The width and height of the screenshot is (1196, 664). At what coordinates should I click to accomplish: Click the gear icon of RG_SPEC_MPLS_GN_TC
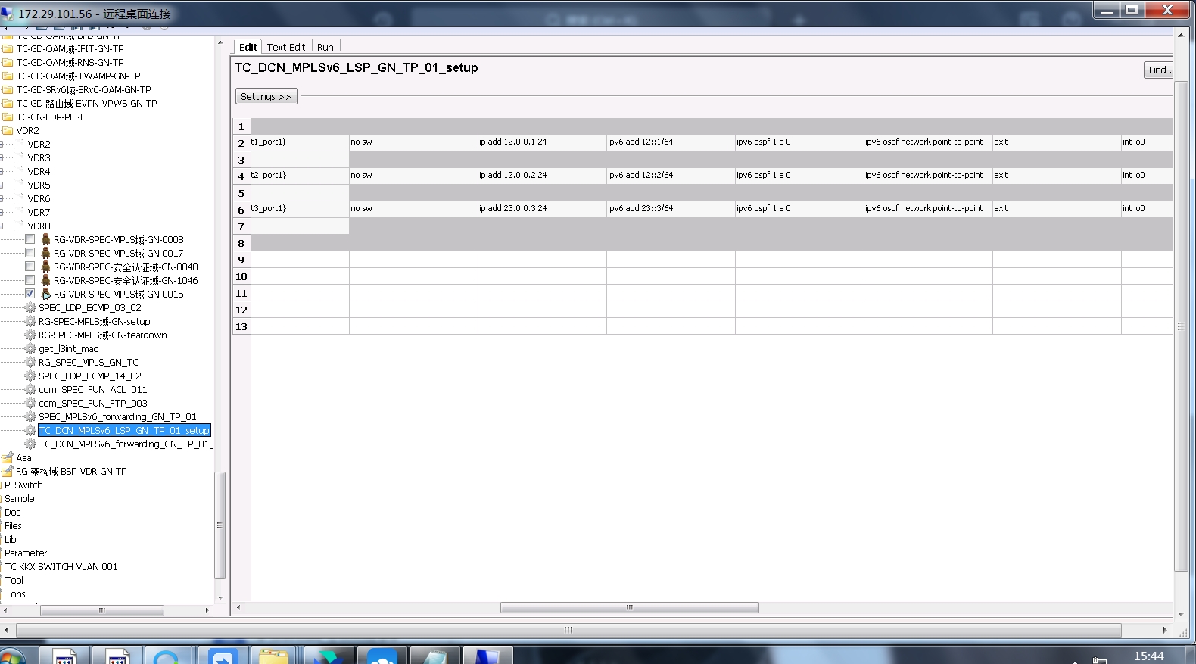point(30,362)
